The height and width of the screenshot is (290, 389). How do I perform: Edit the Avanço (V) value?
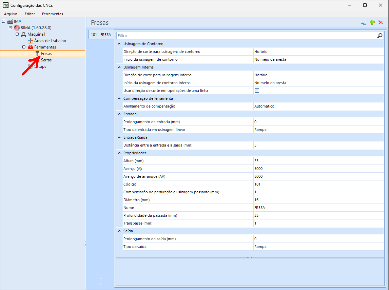[x=318, y=169]
